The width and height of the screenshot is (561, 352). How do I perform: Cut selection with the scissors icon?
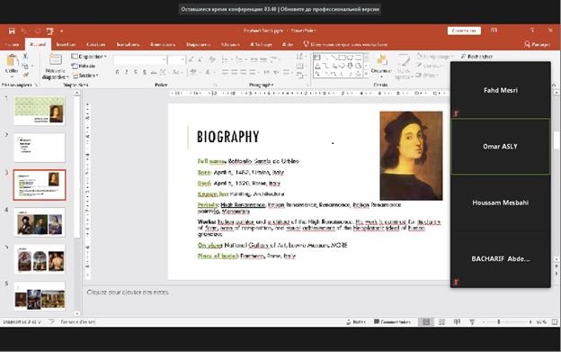click(25, 56)
